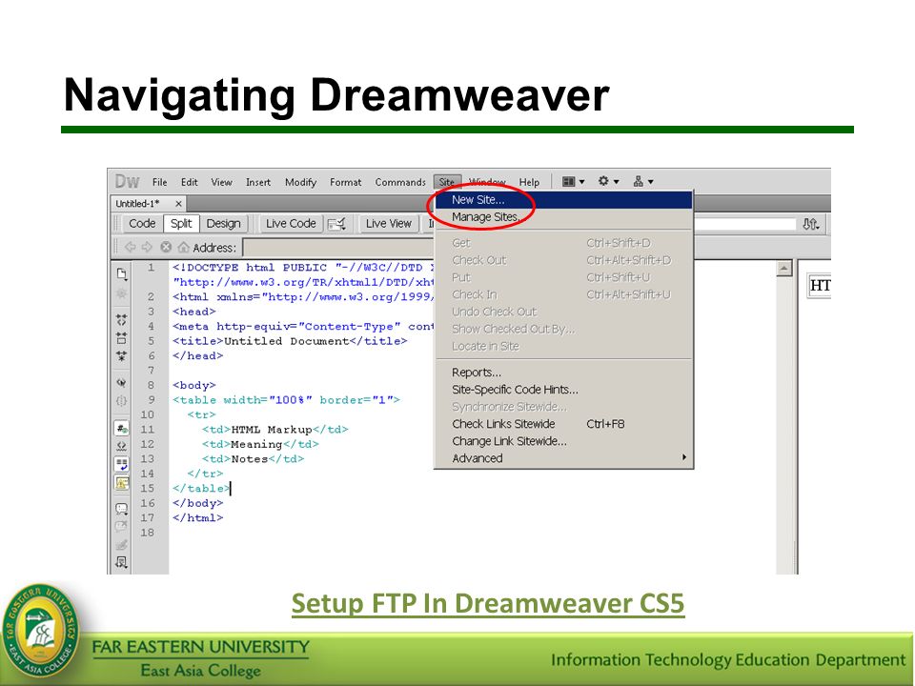Click Remove Comment icon
Screen dimensions: 915x686
click(x=121, y=527)
